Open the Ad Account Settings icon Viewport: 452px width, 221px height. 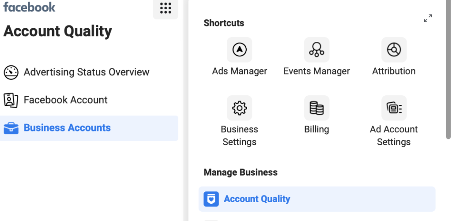[394, 108]
